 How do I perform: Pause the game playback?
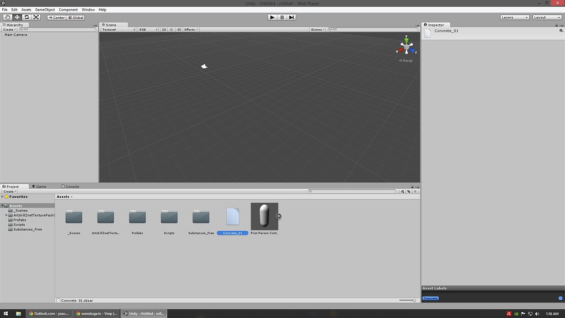pyautogui.click(x=282, y=17)
